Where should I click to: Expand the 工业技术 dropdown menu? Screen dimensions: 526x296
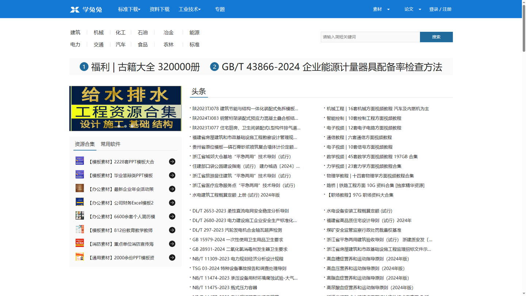pos(190,9)
